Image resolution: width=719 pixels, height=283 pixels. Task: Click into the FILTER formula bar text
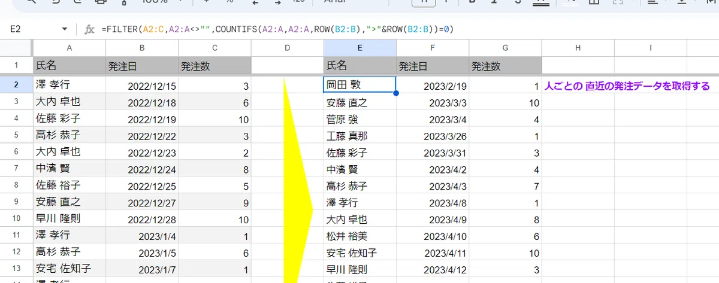(x=277, y=29)
